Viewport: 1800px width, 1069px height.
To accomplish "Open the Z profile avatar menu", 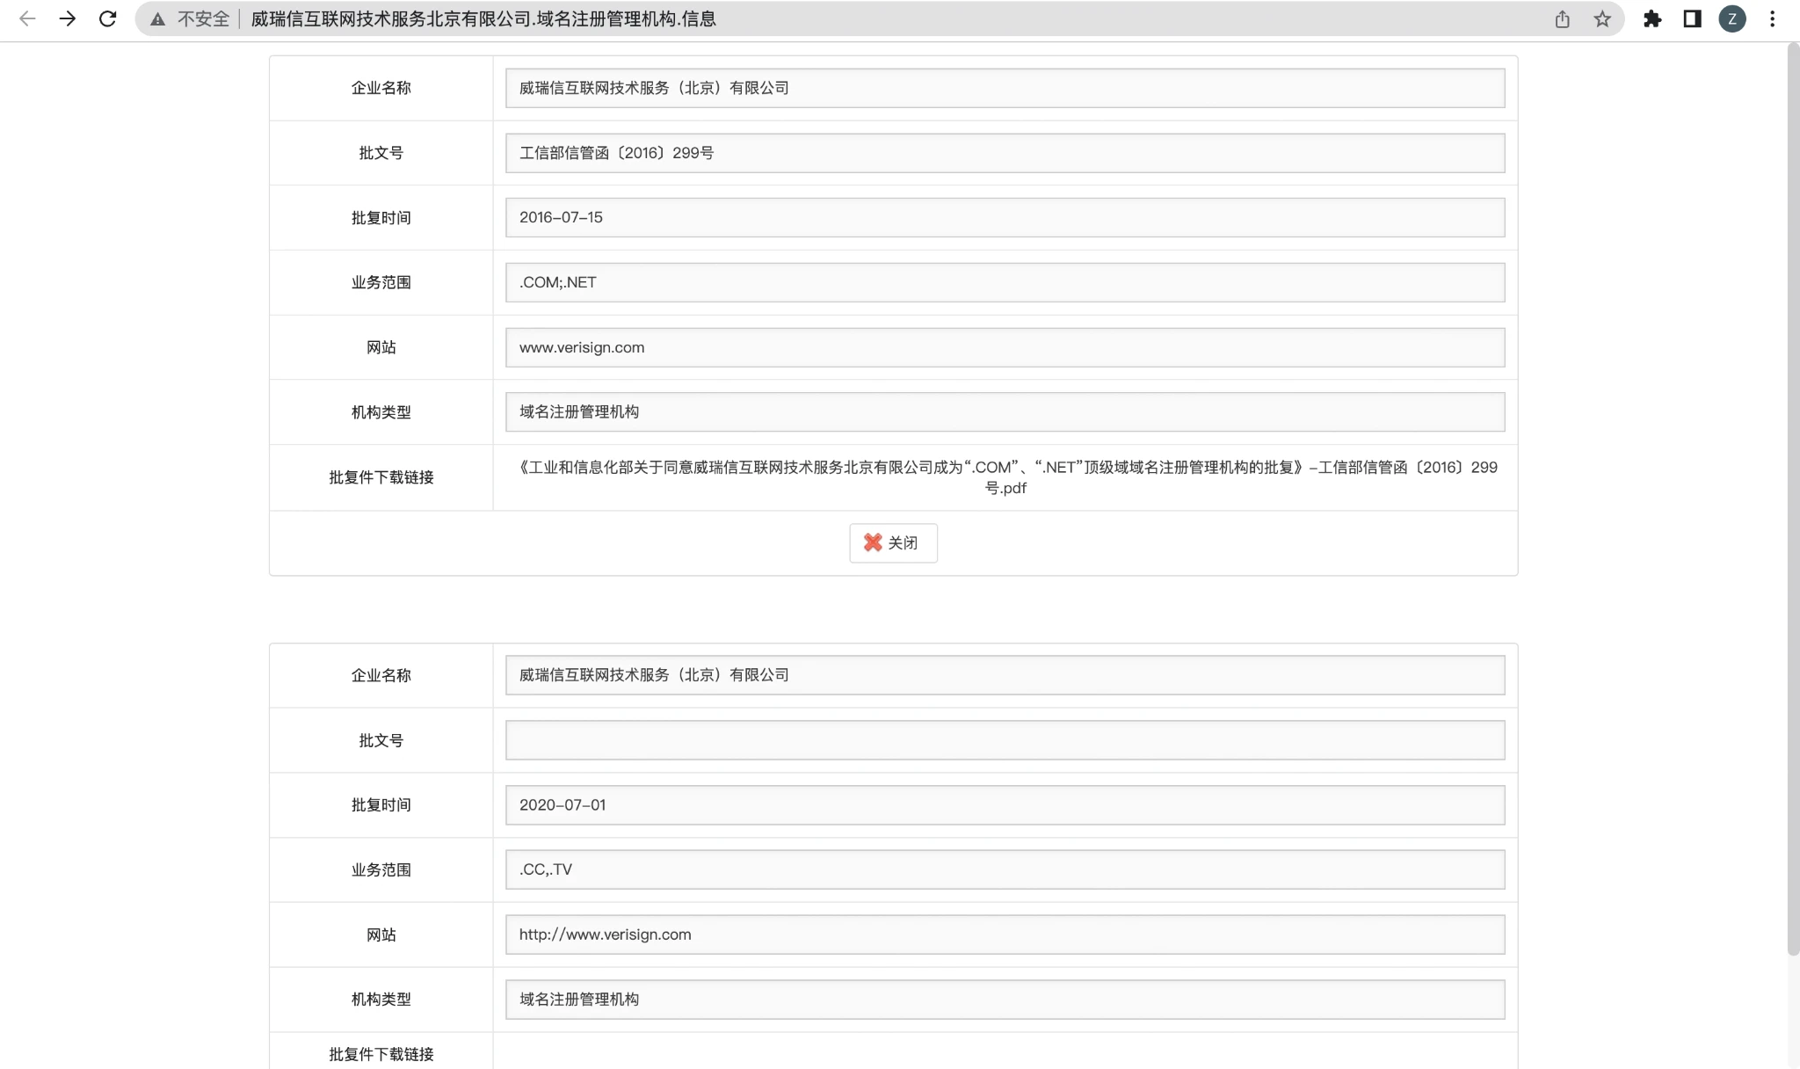I will (1731, 19).
